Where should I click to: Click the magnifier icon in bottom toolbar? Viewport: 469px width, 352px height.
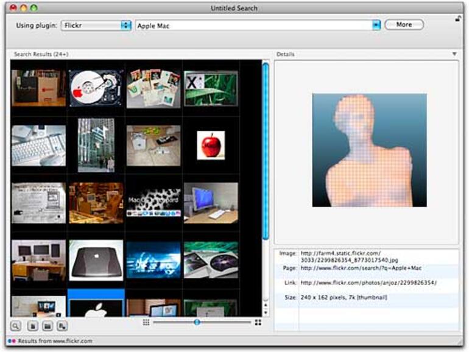tap(15, 326)
